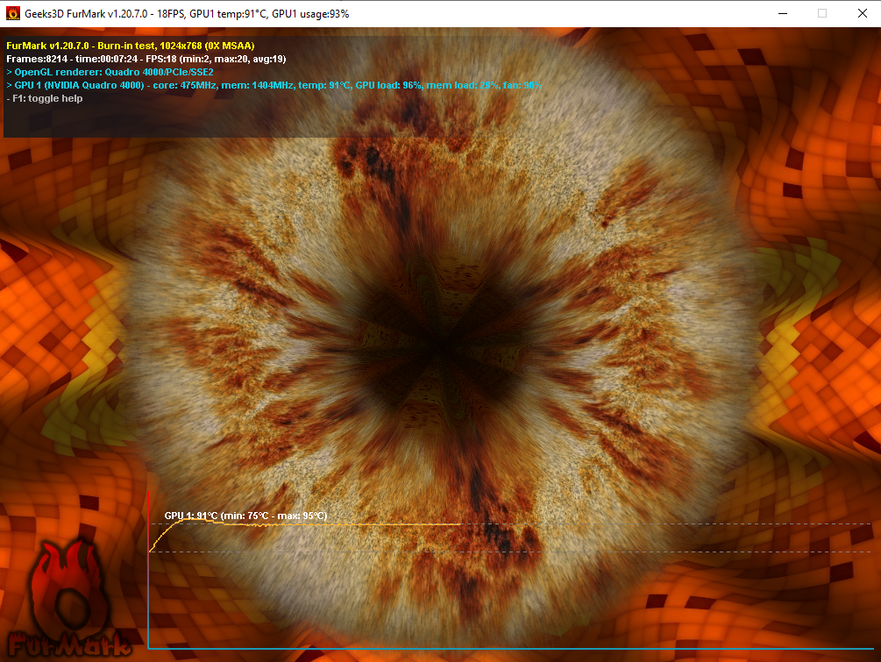Minimize the FurMark window
The width and height of the screenshot is (881, 662).
click(x=783, y=13)
